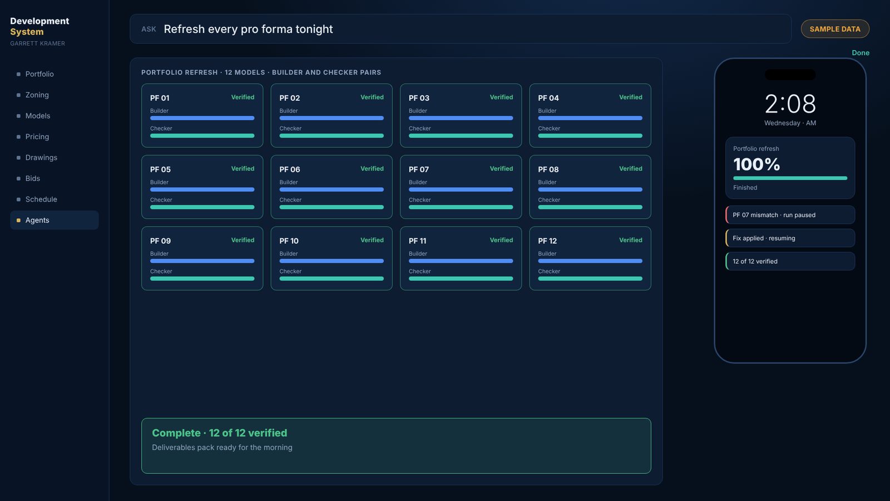Navigate to Drawings
Viewport: 890px width, 501px height.
pyautogui.click(x=54, y=158)
